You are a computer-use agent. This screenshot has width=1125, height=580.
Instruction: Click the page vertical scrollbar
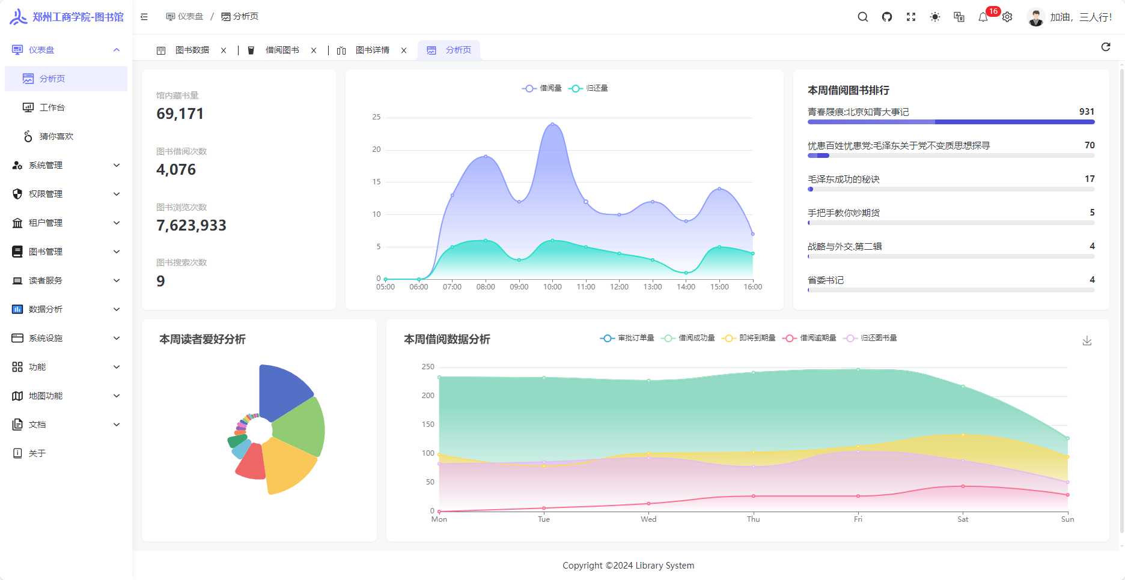[1121, 300]
